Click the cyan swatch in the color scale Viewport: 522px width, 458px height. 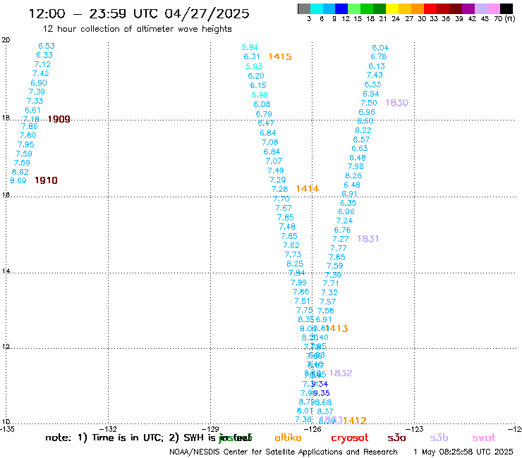click(317, 8)
